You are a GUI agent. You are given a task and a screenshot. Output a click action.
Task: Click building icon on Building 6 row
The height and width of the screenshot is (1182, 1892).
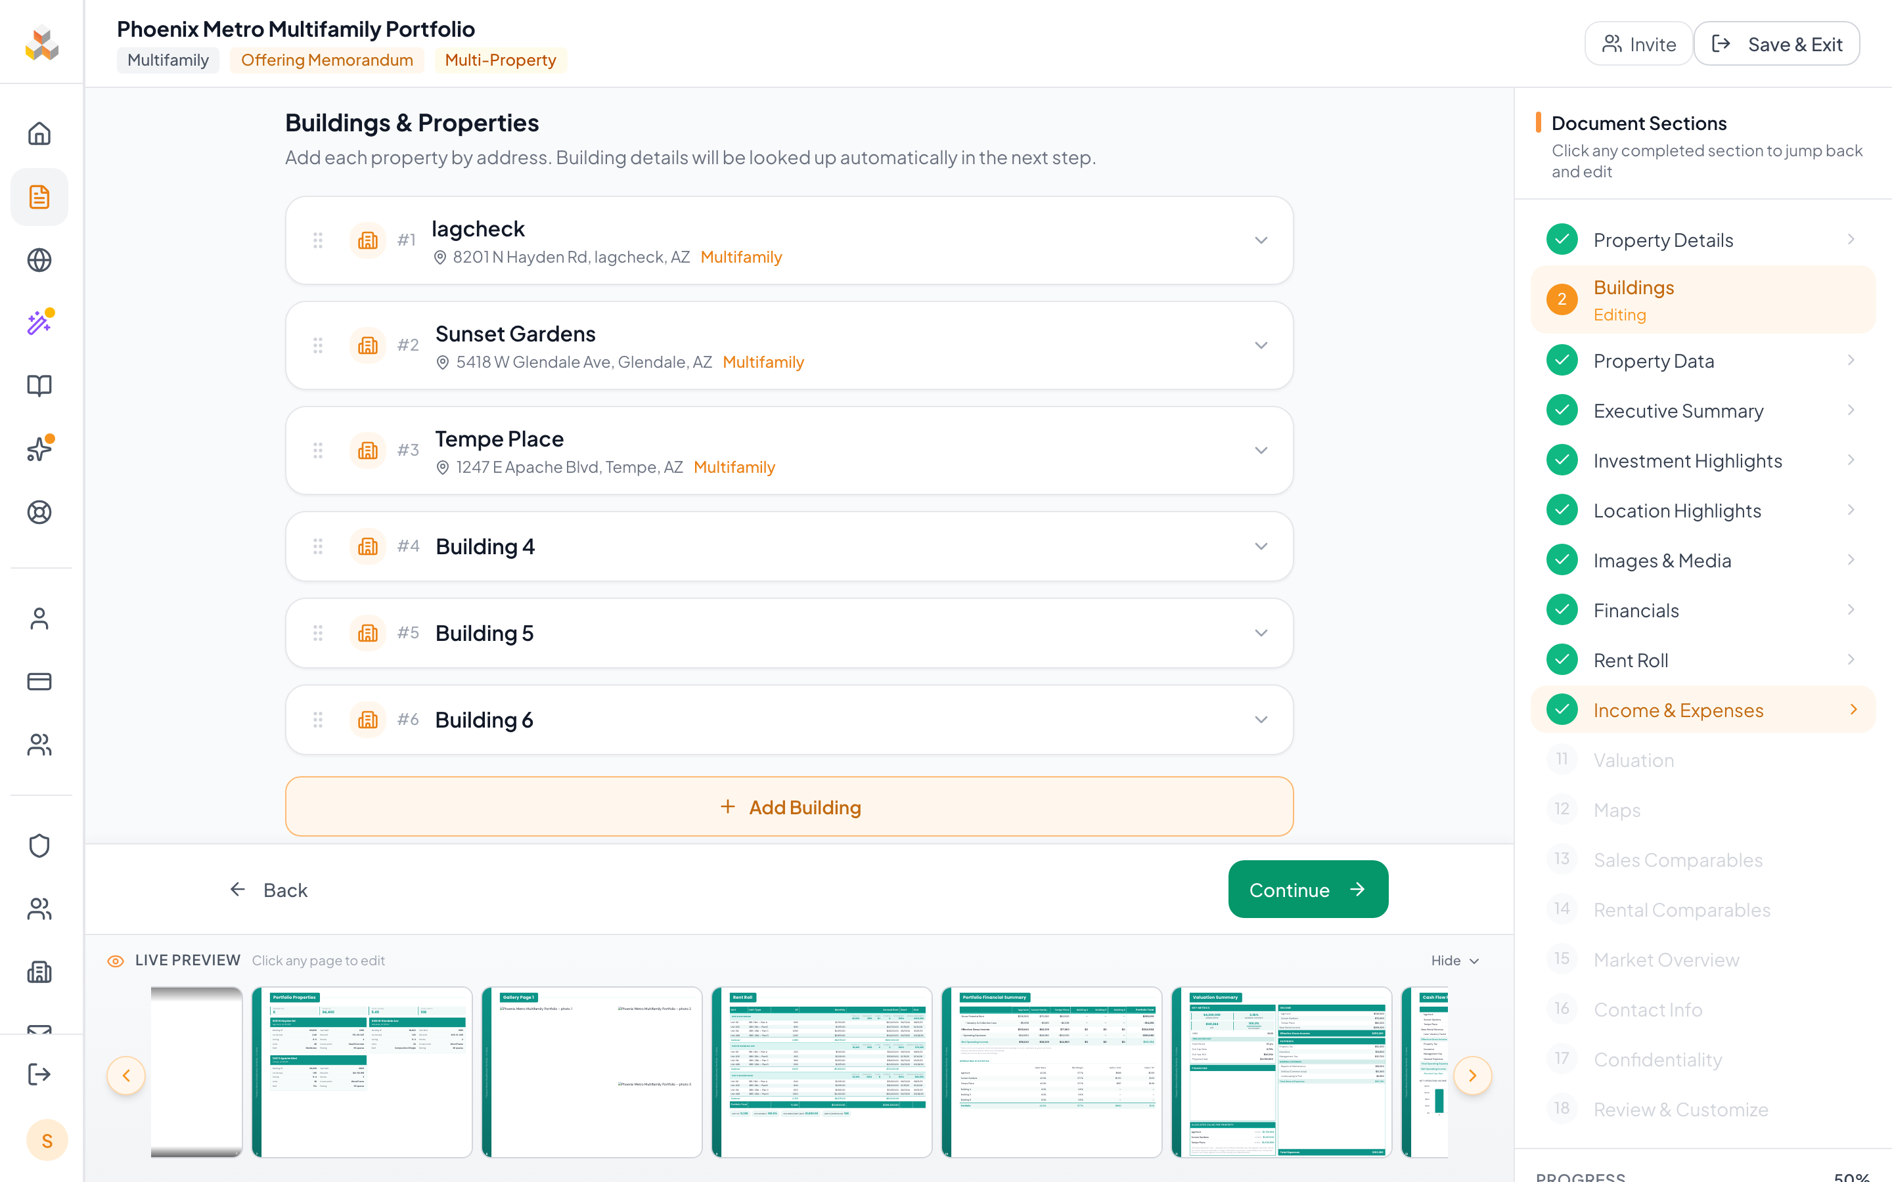367,720
